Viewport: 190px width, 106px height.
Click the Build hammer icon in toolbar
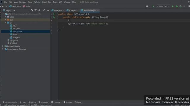pyautogui.click(x=153, y=6)
